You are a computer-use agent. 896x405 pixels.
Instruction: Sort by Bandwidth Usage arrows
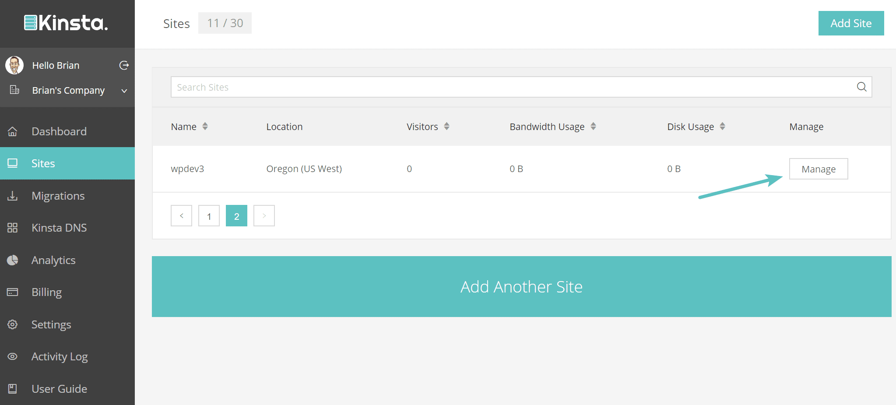[593, 127]
